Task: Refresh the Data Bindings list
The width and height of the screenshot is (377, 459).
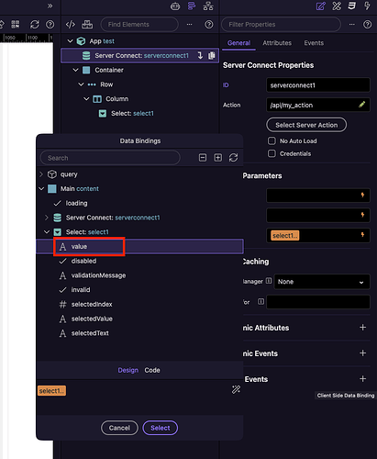Action: click(233, 158)
